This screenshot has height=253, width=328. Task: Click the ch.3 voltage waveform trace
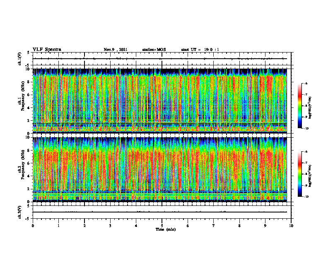(160, 212)
